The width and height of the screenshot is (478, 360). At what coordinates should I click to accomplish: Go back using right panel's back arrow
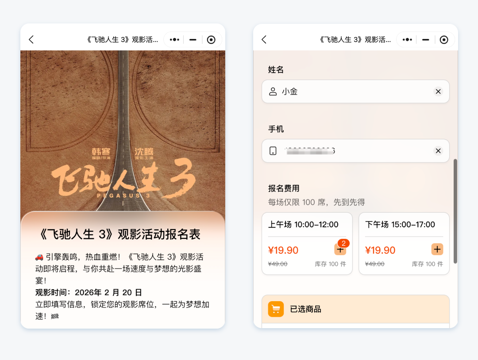[264, 40]
